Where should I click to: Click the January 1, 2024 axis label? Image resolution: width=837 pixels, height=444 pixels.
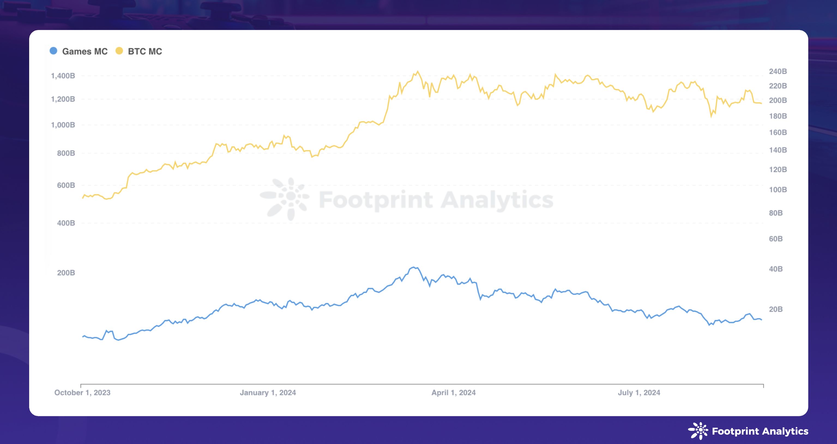268,393
